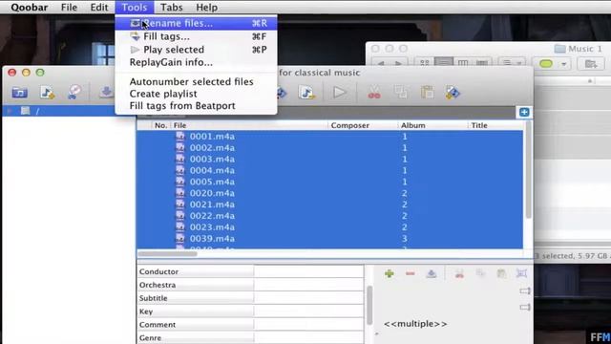Choose Fill tags… from Tools menu
The width and height of the screenshot is (611, 344).
(x=196, y=36)
